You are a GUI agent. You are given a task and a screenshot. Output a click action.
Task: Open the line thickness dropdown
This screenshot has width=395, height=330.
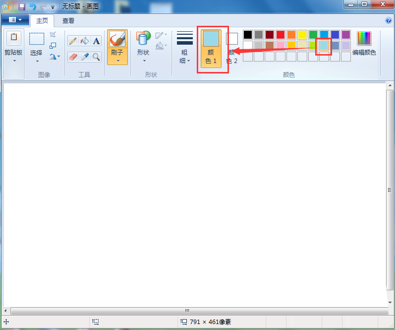tap(185, 47)
